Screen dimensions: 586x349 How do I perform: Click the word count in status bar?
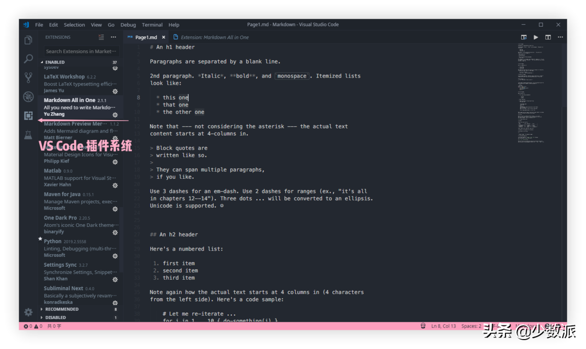54,326
